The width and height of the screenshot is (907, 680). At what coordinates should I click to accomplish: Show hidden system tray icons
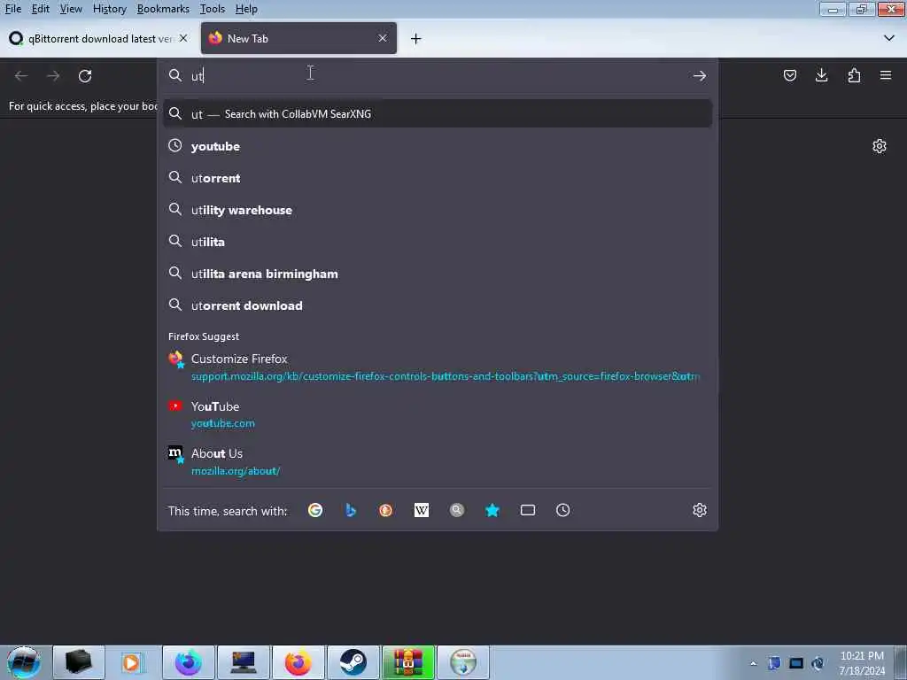coord(753,663)
